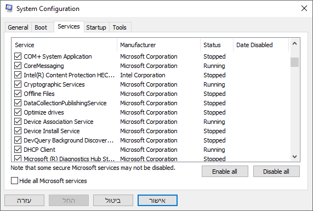Select the DHCP Client service name
The height and width of the screenshot is (211, 313).
[39, 150]
